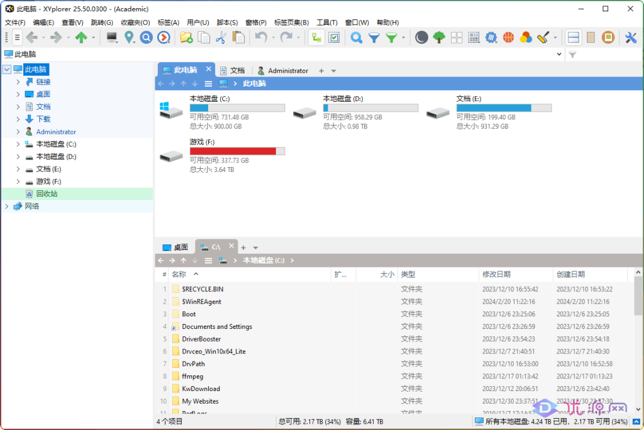Open the 文件(F) menu
The height and width of the screenshot is (430, 644).
tap(15, 23)
